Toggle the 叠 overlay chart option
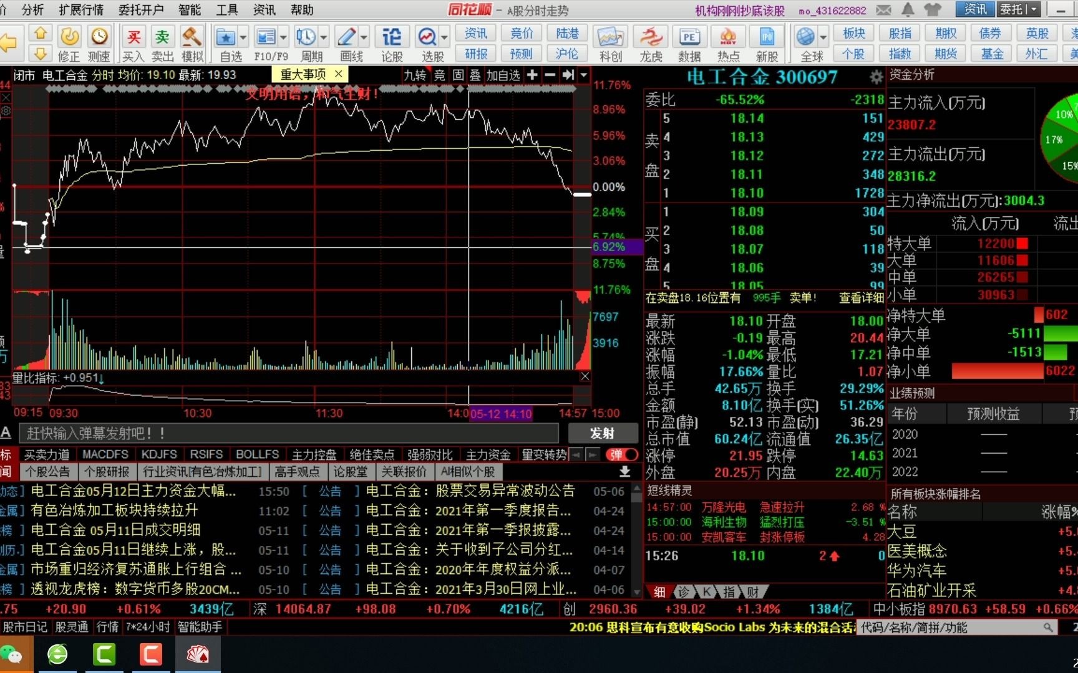Image resolution: width=1078 pixels, height=673 pixels. 475,75
